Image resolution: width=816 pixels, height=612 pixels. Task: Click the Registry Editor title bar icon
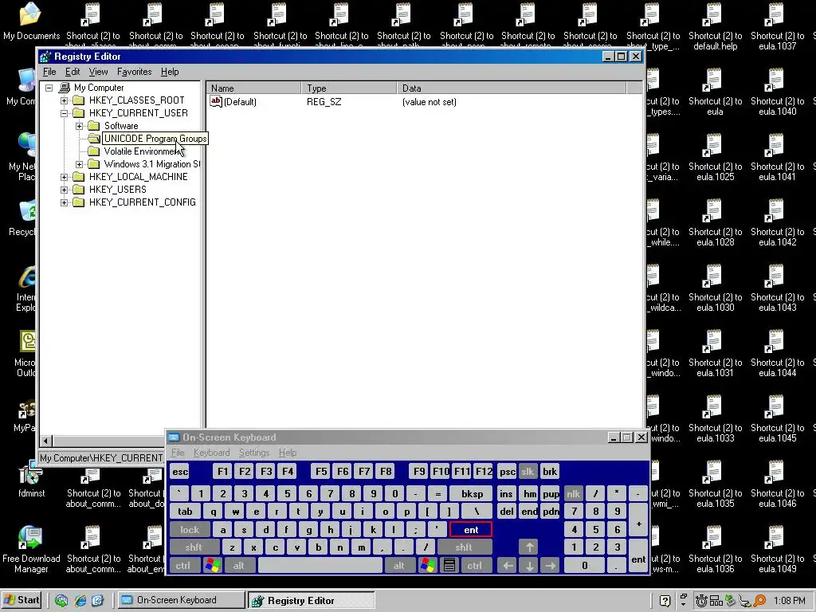(x=45, y=57)
